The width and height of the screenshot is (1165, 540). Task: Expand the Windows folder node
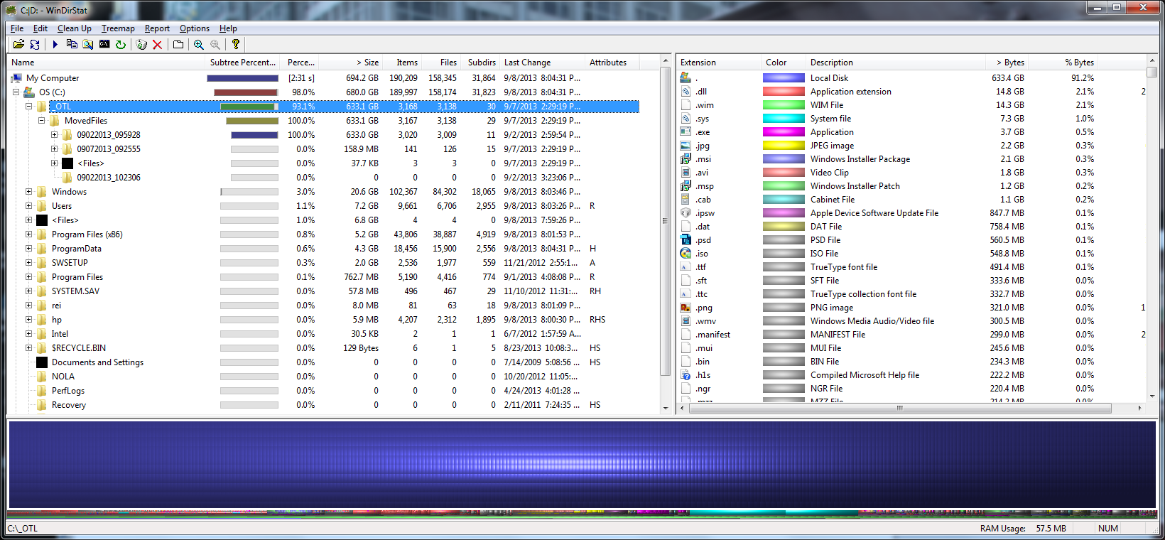28,192
